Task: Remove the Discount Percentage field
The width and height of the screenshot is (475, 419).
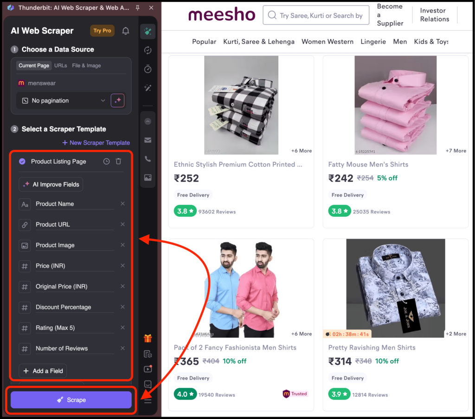Action: point(122,307)
